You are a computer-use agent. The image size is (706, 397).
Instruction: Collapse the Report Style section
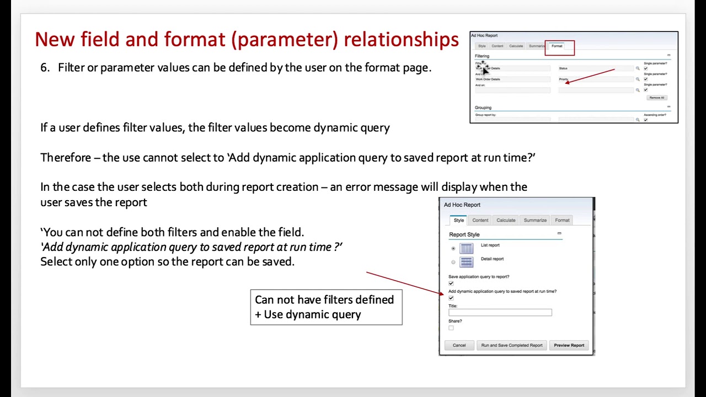pos(559,233)
